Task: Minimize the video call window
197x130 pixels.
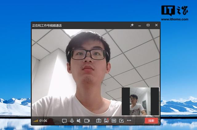Action: coord(139,26)
